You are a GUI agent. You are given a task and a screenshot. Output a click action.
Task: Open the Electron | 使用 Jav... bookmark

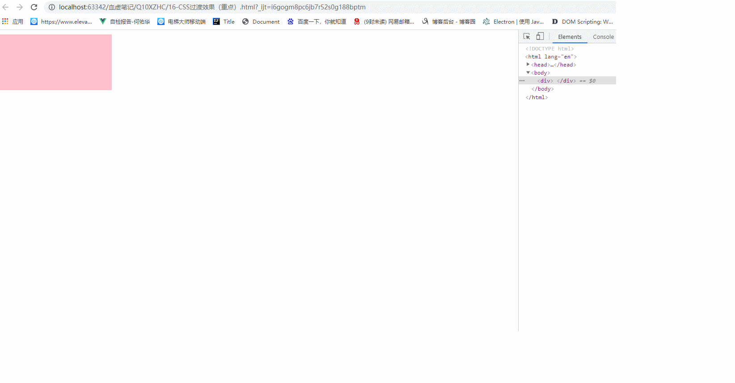click(513, 21)
